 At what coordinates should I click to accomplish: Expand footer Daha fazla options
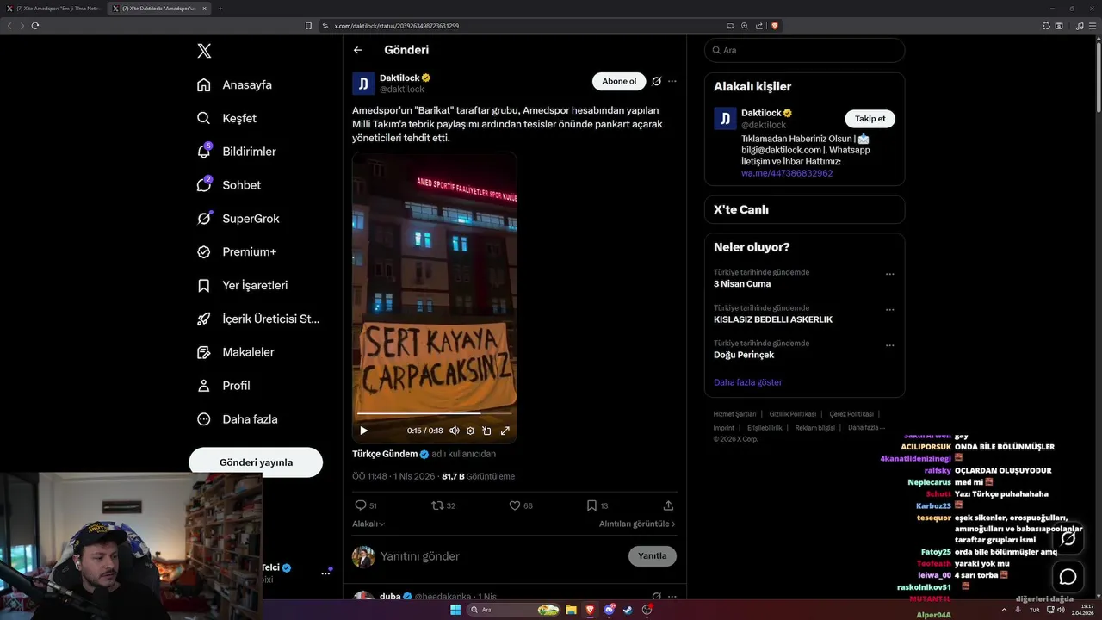coord(866,427)
